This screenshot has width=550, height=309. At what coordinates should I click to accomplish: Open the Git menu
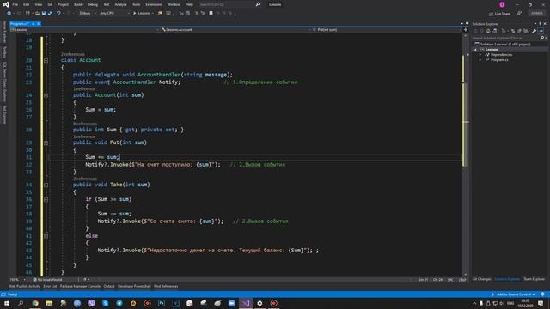50,4
